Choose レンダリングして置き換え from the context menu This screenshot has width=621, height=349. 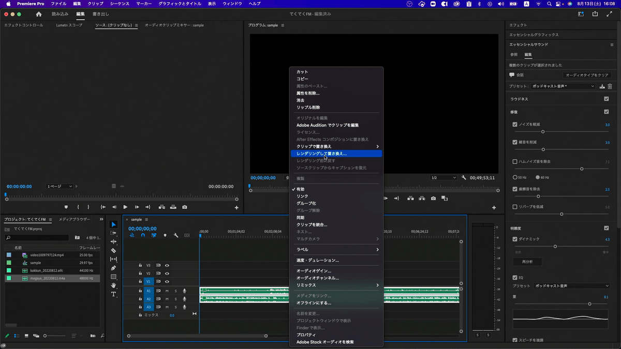click(x=336, y=153)
